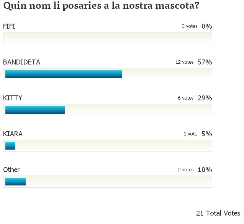Click the FIFI 0% percentage

pos(207,26)
